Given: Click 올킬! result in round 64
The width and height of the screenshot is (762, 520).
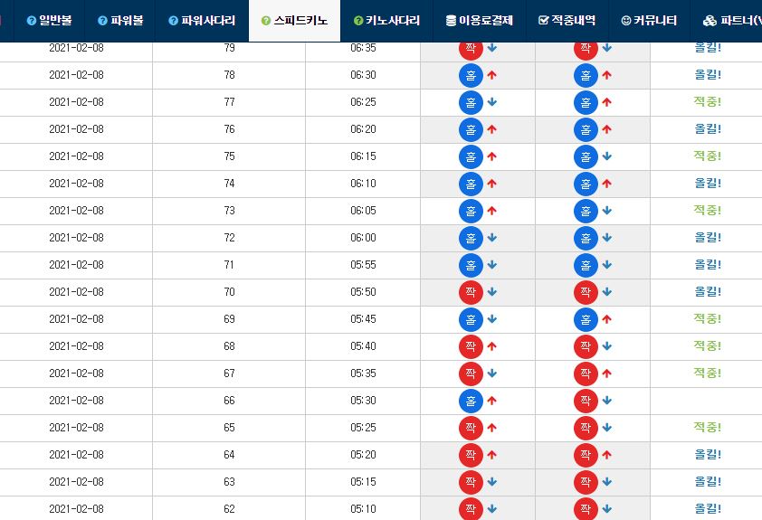Looking at the screenshot, I should pos(707,455).
